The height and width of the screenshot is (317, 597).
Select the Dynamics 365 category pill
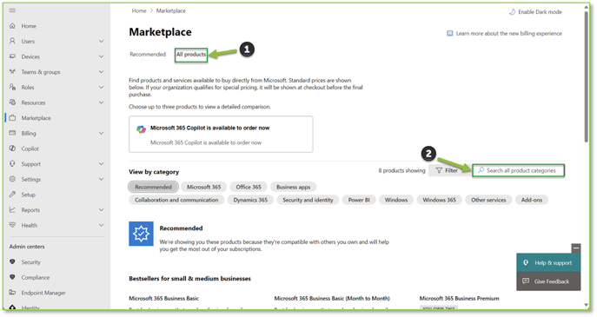pyautogui.click(x=250, y=200)
